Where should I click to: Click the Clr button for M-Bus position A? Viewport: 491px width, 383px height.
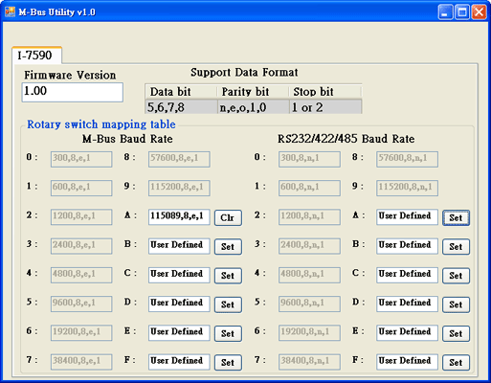[x=228, y=217]
